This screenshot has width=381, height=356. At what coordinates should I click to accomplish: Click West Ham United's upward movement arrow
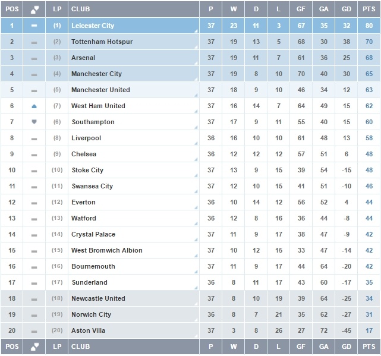[x=34, y=106]
